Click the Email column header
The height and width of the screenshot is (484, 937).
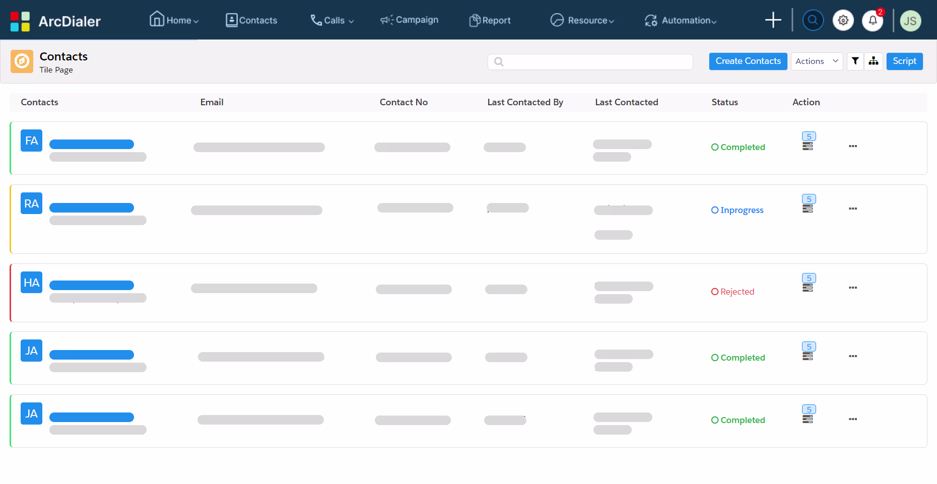click(x=212, y=102)
